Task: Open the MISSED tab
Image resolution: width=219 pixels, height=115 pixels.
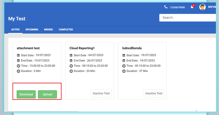Action: click(48, 29)
